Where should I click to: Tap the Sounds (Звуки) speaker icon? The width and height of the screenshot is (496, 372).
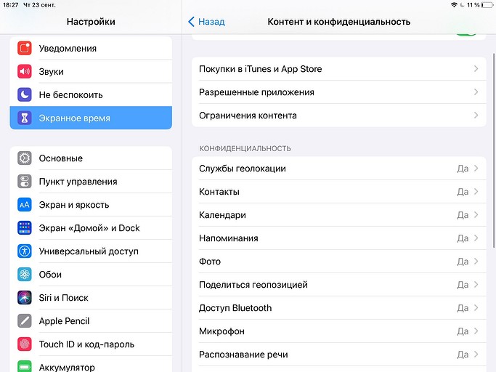(x=25, y=72)
